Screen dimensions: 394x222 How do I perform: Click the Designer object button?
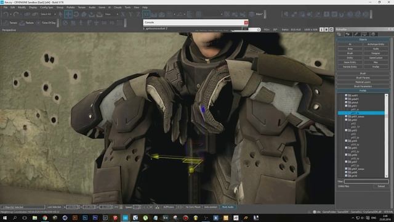point(376,54)
